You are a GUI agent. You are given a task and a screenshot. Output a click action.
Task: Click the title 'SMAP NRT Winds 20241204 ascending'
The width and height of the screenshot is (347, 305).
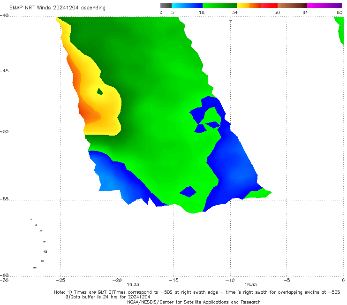(x=57, y=8)
